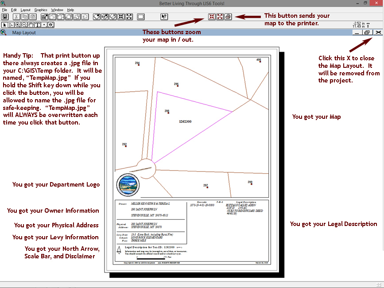Click the Undo icon in toolbar
Image resolution: width=384 pixels, height=288 pixels.
click(85, 17)
